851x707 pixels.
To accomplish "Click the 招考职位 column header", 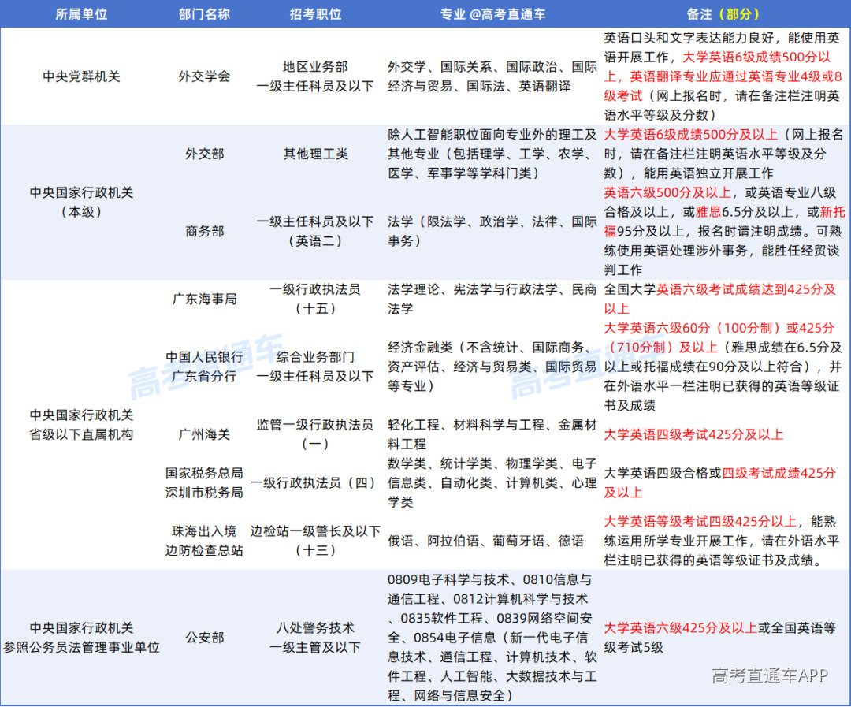I will click(315, 14).
